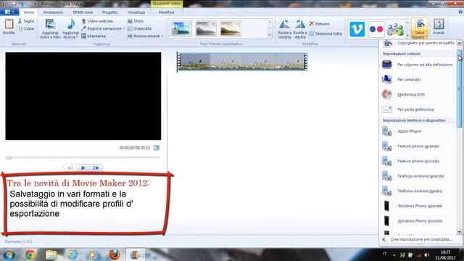Choose Masterizza DVD option

pos(418,94)
